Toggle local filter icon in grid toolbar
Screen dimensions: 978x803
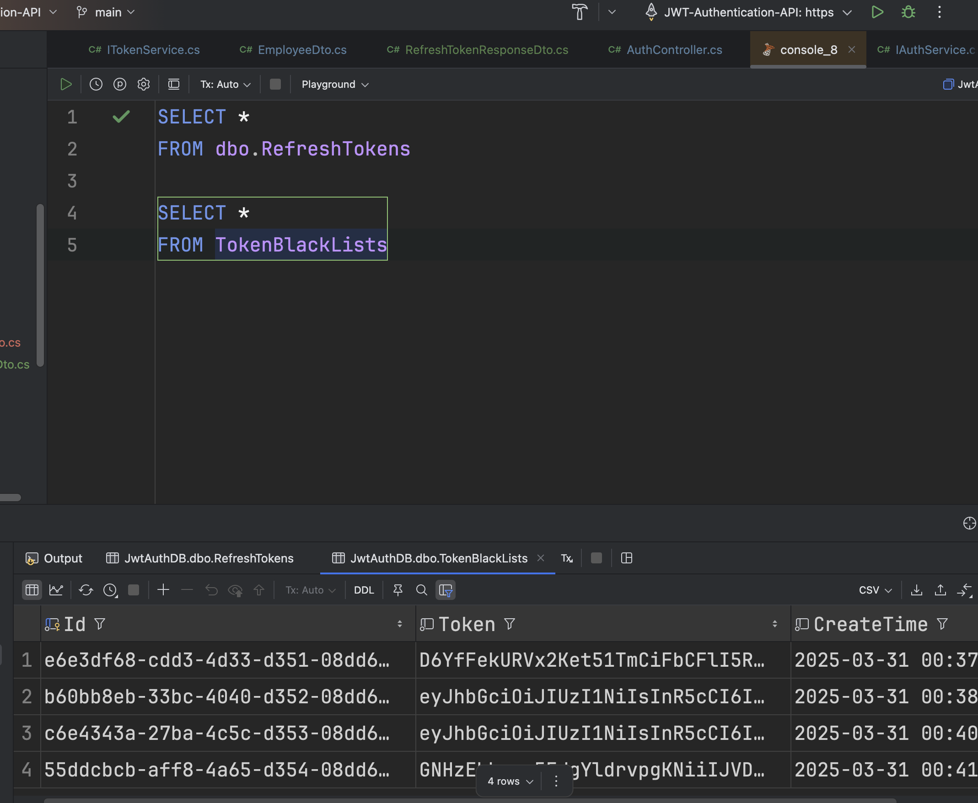pyautogui.click(x=446, y=590)
